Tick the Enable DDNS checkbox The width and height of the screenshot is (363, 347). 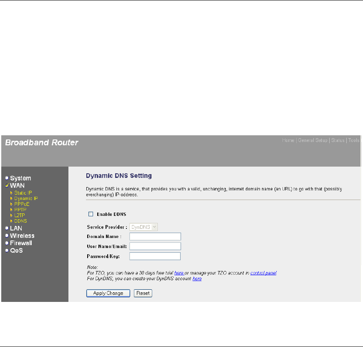click(91, 214)
